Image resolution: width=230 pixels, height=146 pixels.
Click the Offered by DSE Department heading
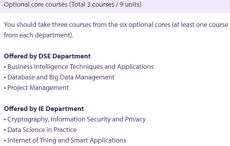point(47,56)
